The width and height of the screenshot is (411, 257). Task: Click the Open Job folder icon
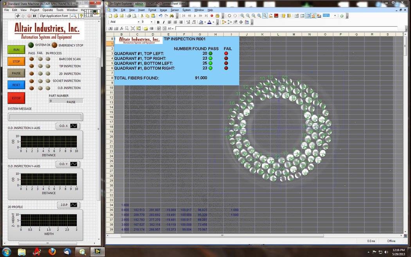pyautogui.click(x=116, y=16)
